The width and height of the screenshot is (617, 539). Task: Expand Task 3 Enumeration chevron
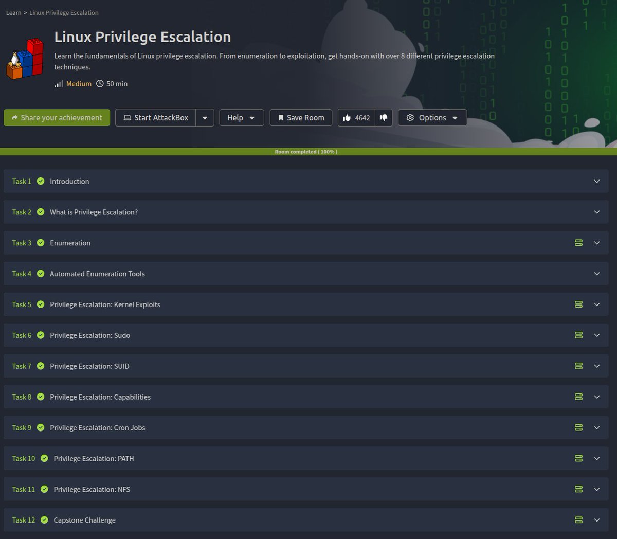point(597,243)
